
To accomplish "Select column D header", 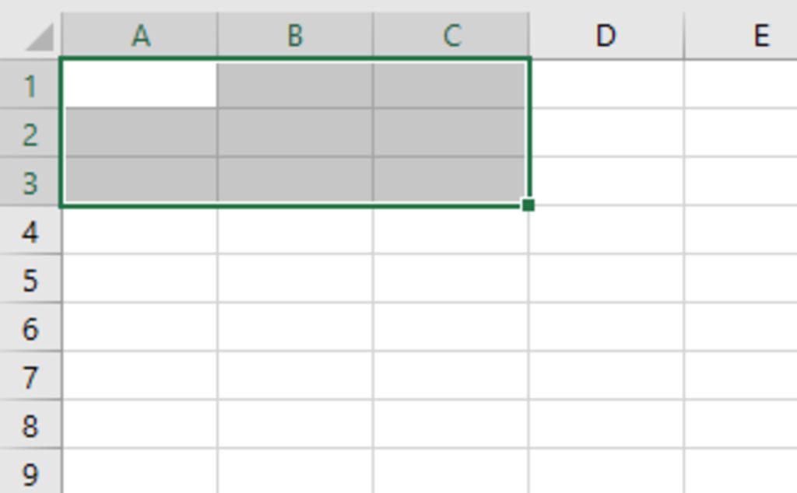I will click(606, 35).
